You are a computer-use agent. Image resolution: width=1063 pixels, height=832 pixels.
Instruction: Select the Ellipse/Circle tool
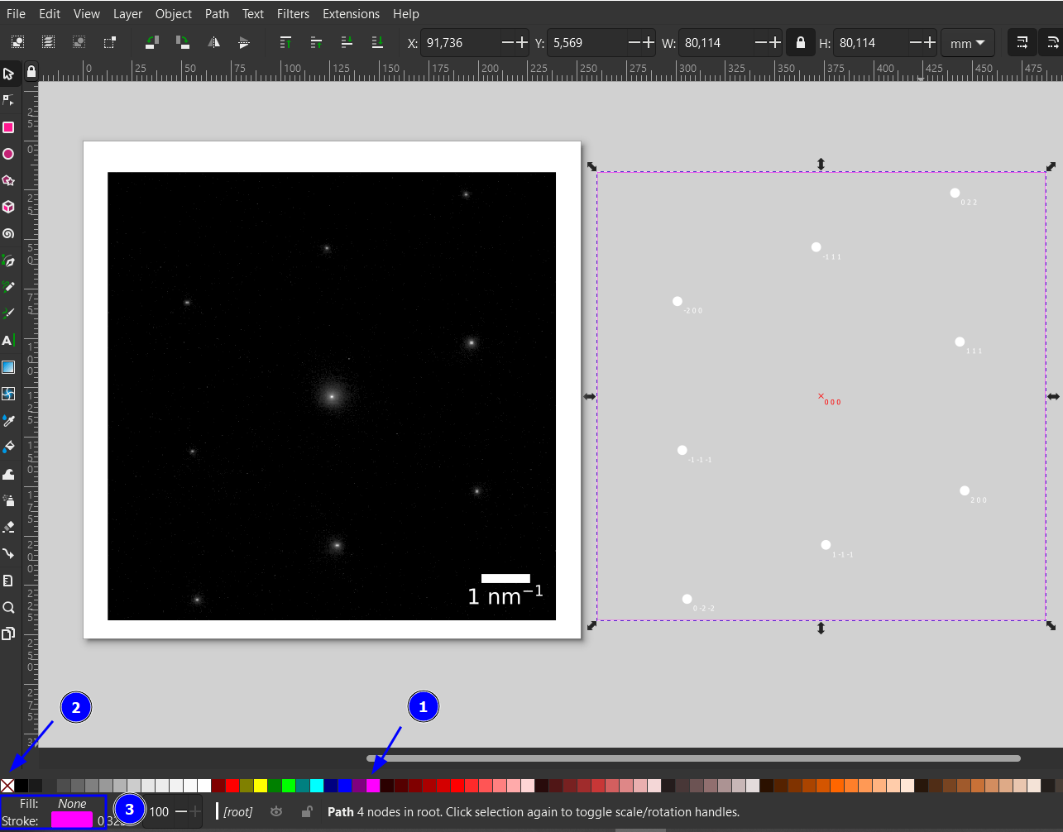[8, 154]
